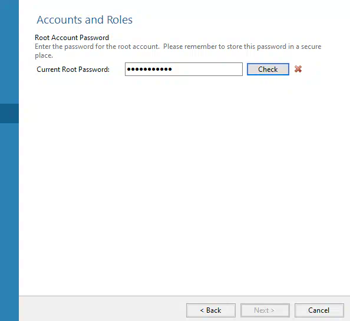Click the Accounts and Roles page title
Screen dimensions: 350x321
point(85,20)
